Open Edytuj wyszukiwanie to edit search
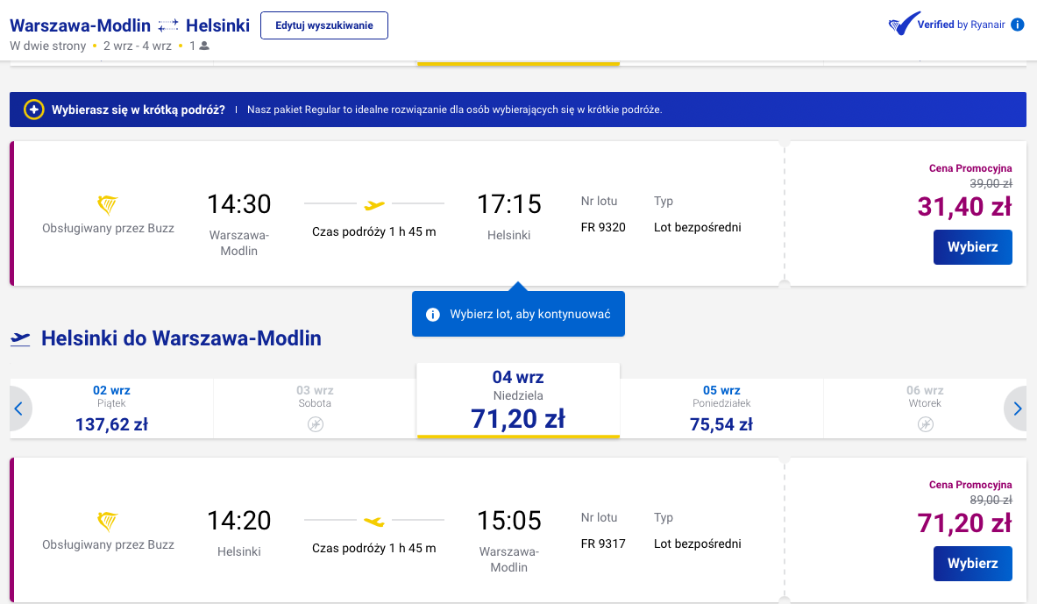The height and width of the screenshot is (604, 1037). click(324, 25)
